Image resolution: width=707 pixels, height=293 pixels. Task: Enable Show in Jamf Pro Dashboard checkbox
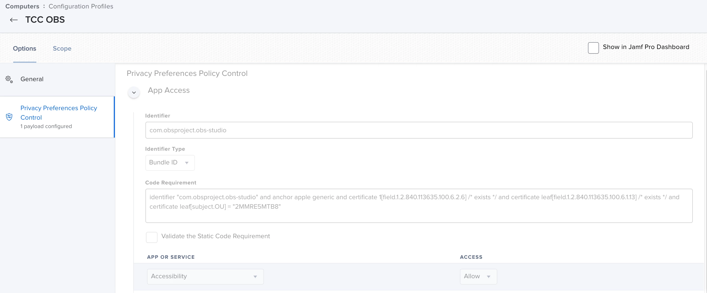593,48
